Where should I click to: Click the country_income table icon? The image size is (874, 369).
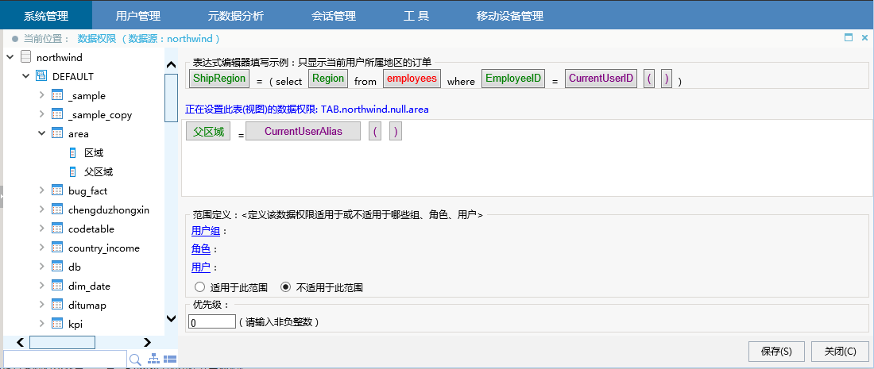(57, 248)
